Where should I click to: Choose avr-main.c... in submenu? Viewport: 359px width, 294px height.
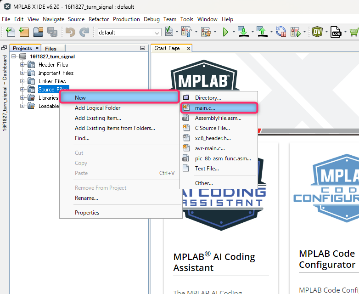[219, 148]
